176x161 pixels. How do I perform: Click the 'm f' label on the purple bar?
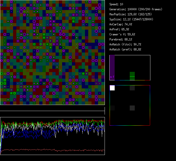(x=112, y=77)
